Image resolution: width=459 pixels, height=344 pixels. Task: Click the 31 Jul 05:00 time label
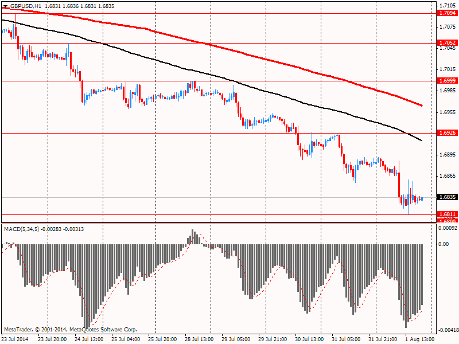[346, 339]
